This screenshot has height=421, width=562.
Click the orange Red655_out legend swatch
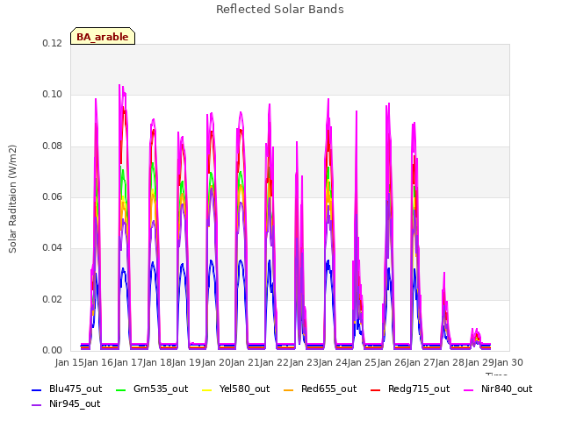point(289,389)
